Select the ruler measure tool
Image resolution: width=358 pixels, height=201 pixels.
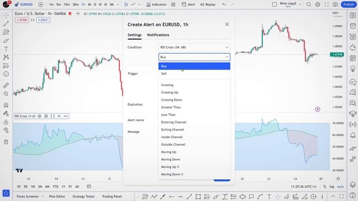tap(6, 85)
